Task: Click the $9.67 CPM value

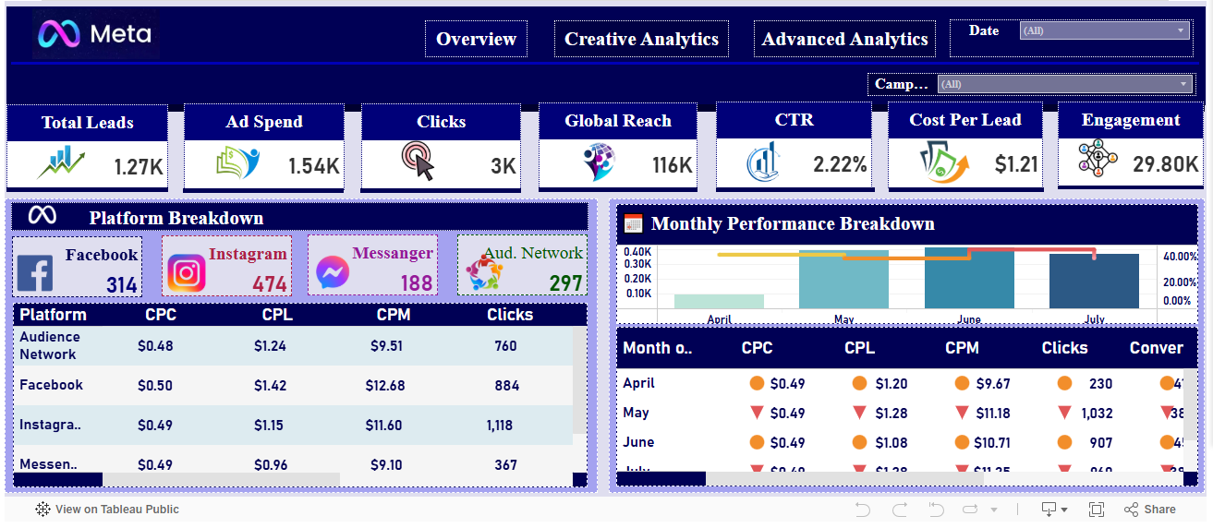Action: 992,384
